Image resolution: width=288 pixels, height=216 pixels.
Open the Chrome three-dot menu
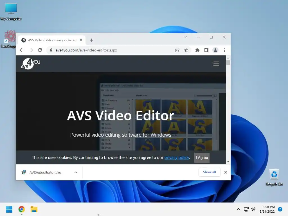(x=224, y=50)
